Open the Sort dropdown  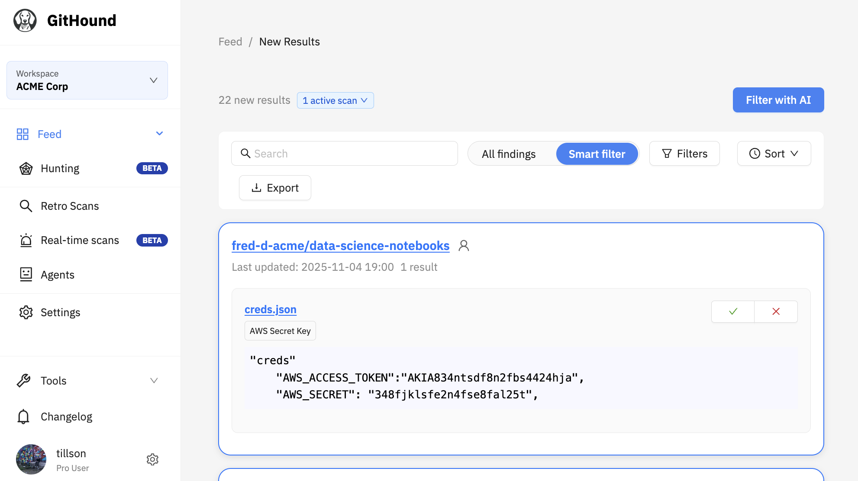pos(774,154)
